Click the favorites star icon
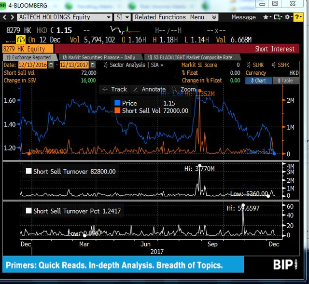 [266, 17]
